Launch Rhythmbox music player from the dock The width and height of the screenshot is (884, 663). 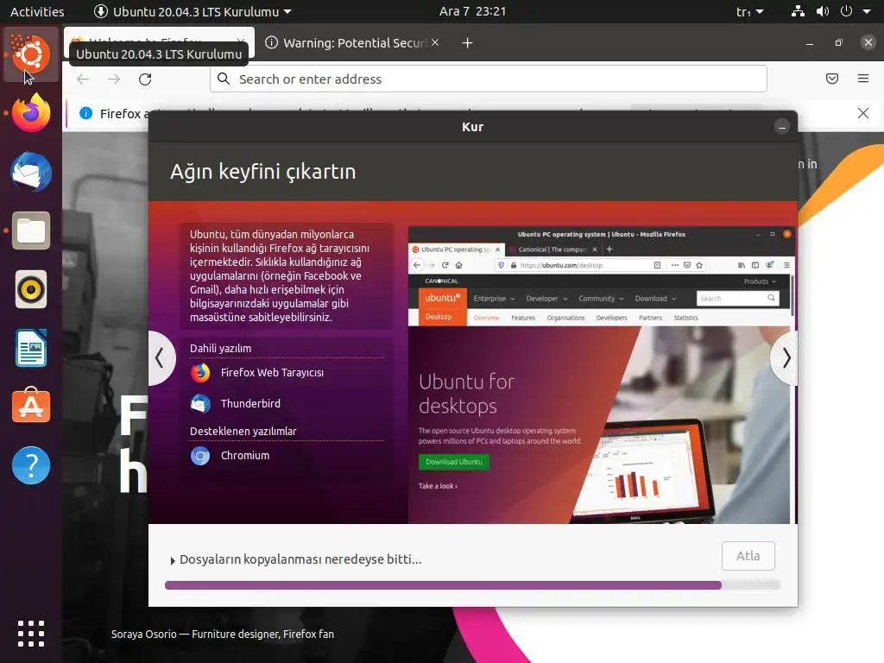point(31,289)
